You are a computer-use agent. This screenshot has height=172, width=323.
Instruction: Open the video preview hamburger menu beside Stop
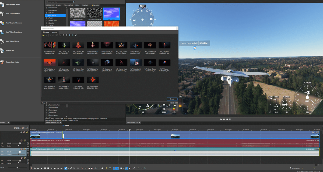[x=230, y=119]
